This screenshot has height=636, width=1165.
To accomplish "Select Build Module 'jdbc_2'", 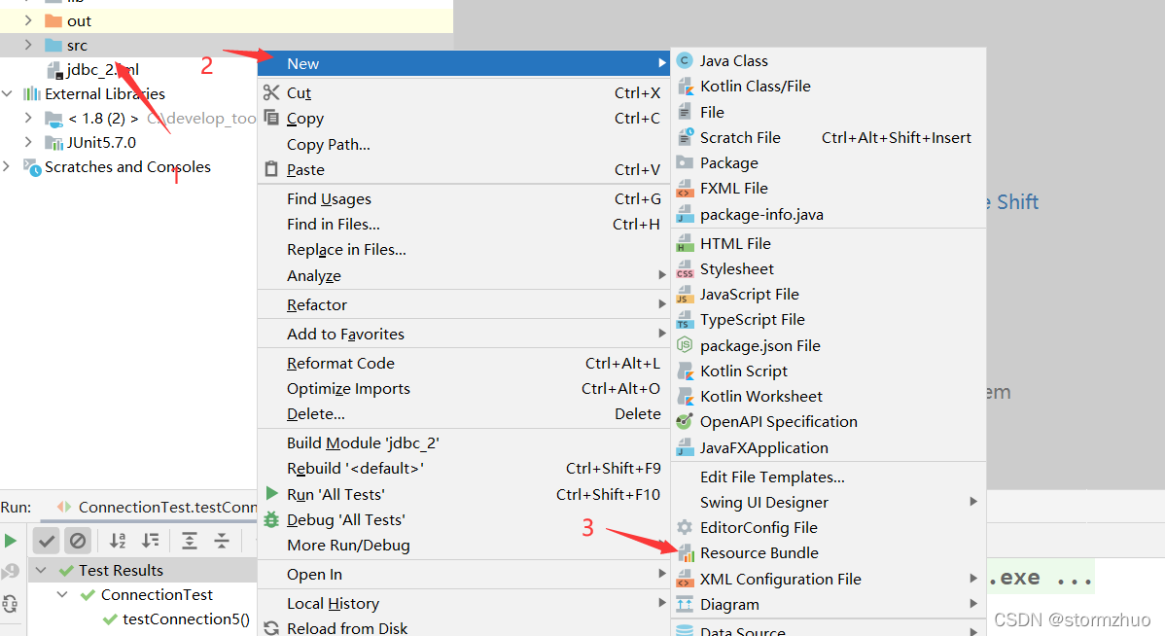I will click(x=464, y=442).
